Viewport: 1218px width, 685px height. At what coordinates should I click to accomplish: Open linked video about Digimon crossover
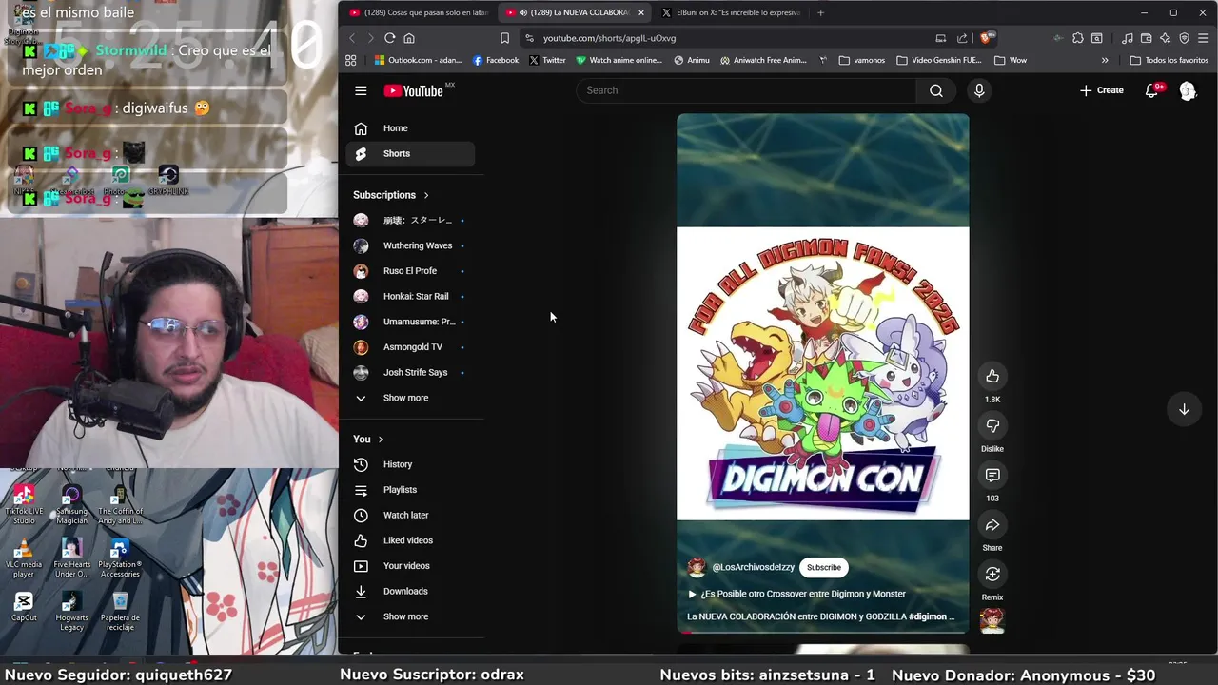click(x=796, y=594)
